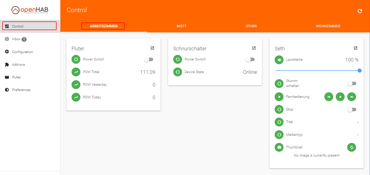Switch to the OTHER tab
The height and width of the screenshot is (175, 370).
251,26
